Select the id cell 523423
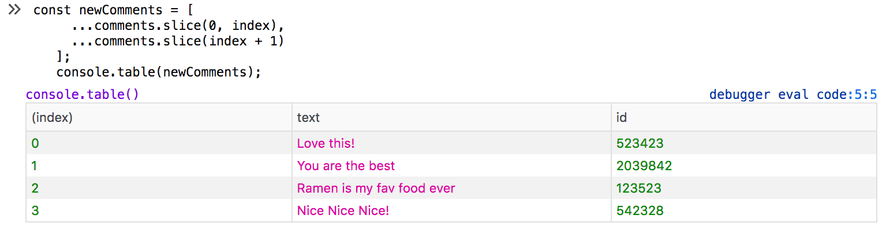The height and width of the screenshot is (230, 882). (640, 143)
